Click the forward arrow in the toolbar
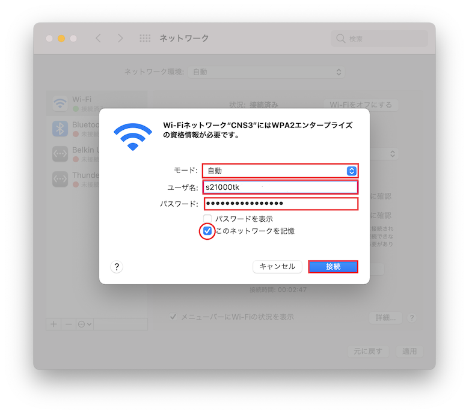The height and width of the screenshot is (414, 469). pos(120,38)
